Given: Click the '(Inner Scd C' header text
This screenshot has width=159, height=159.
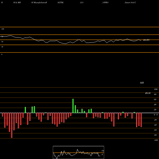Looking at the screenshot, I should coord(130,3).
